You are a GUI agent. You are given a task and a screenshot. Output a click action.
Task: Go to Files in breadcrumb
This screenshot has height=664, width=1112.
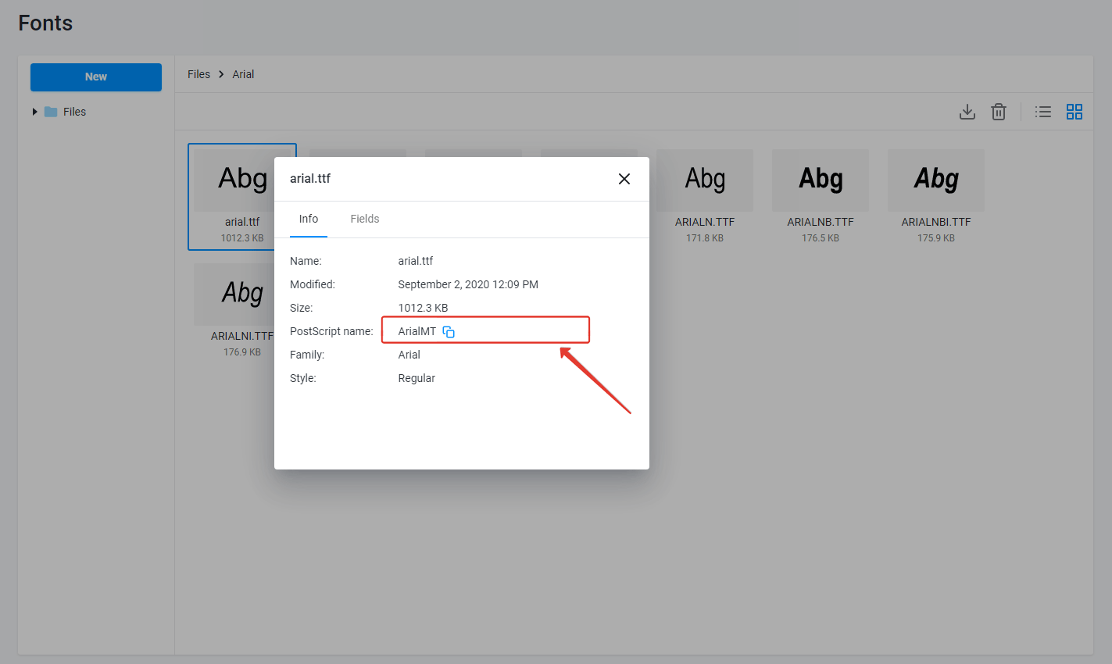coord(198,74)
